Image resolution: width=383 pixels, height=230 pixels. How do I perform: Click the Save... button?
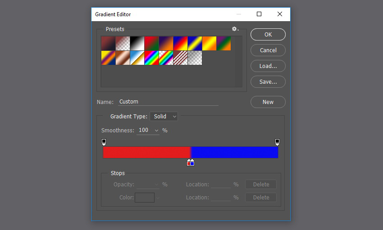(268, 82)
